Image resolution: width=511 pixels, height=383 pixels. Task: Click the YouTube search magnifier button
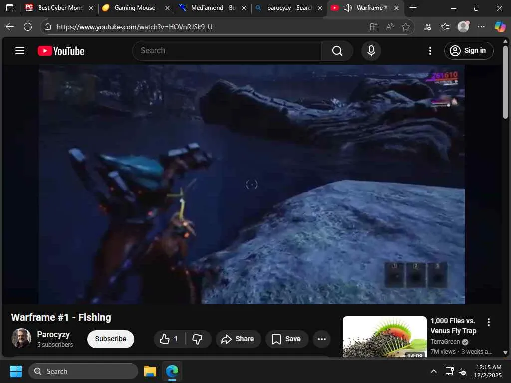[337, 51]
